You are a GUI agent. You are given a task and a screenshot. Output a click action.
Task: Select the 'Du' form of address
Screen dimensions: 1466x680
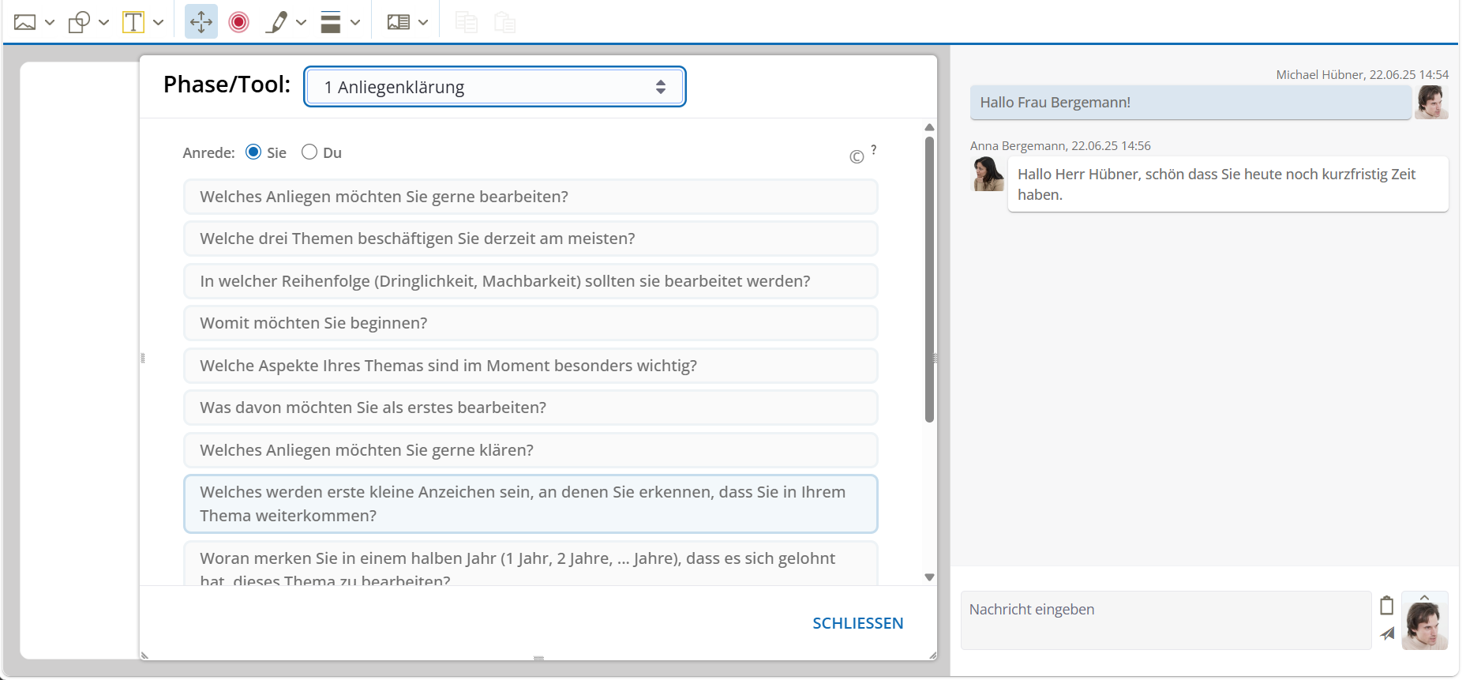[309, 152]
